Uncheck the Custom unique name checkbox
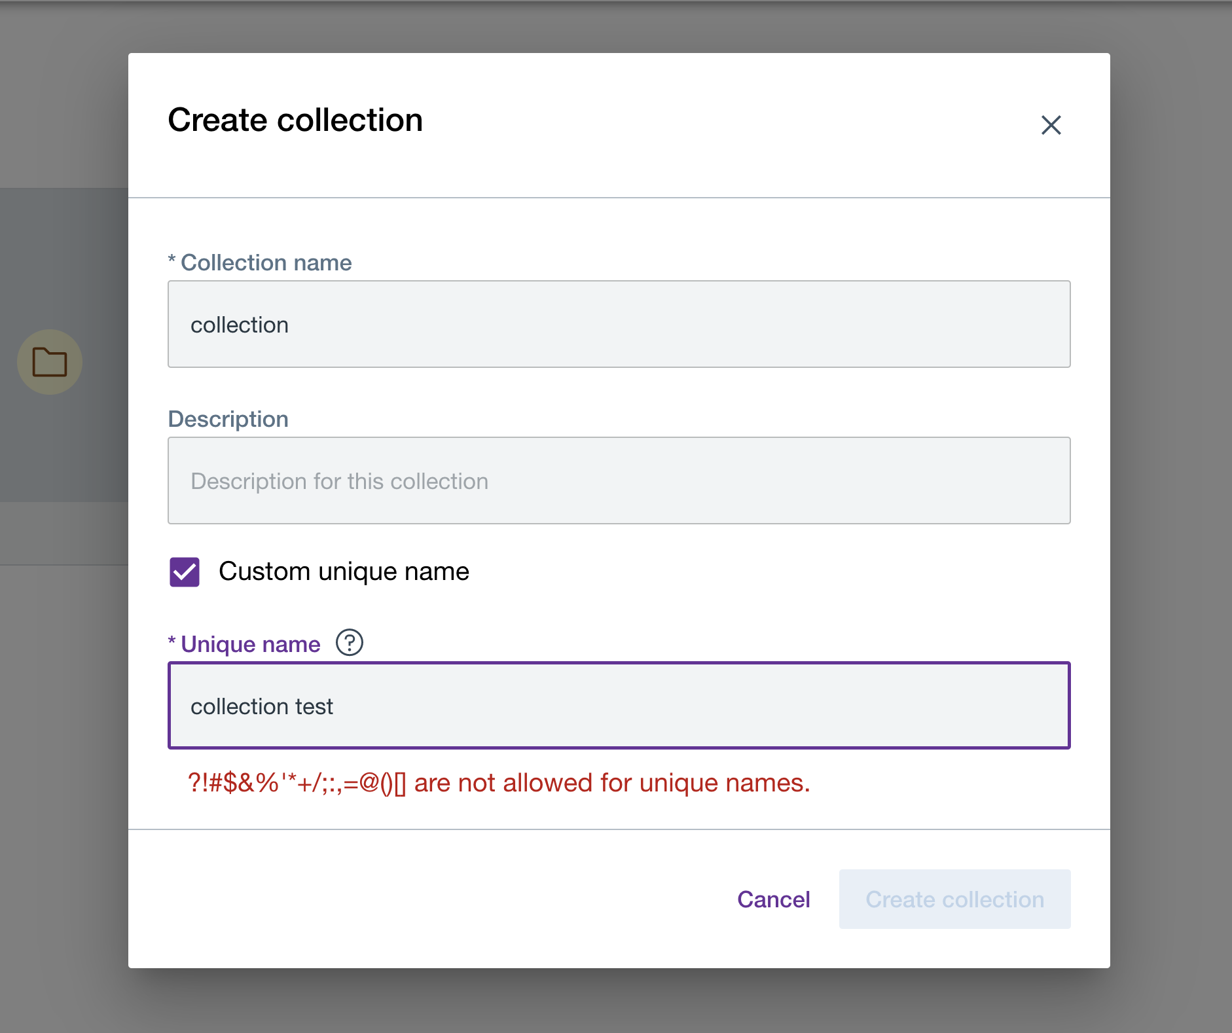 pyautogui.click(x=185, y=571)
